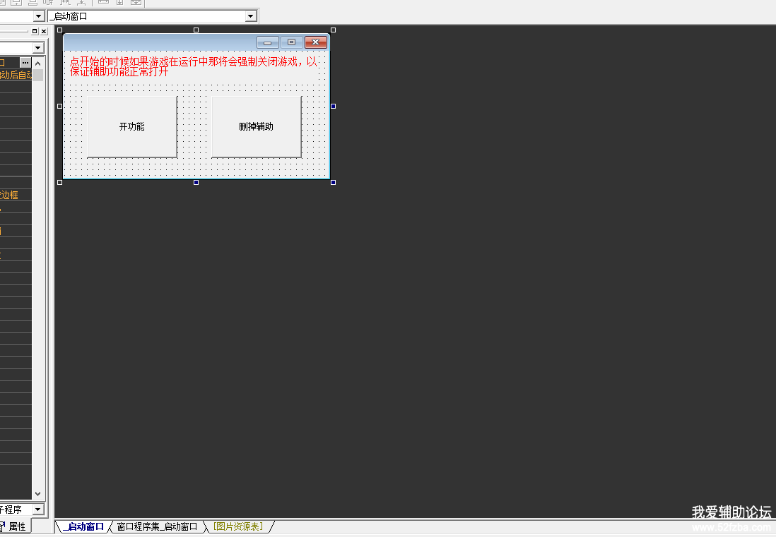The image size is (776, 537).
Task: Open the combo dropdown at the top of the property panel
Action: 38,48
